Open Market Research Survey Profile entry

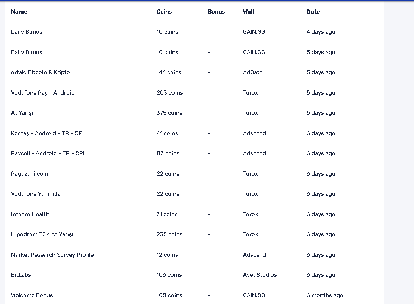(x=52, y=255)
